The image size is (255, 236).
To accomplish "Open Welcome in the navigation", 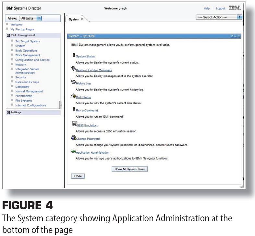I will pos(17,24).
